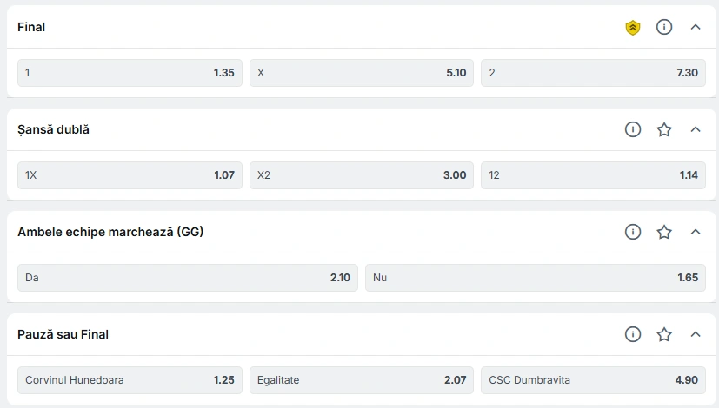Viewport: 719px width, 408px height.
Task: Collapse the Șansă dublă section
Action: 695,129
